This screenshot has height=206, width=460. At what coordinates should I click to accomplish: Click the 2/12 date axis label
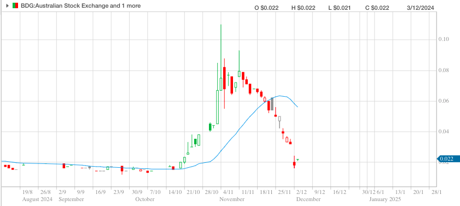coord(301,192)
